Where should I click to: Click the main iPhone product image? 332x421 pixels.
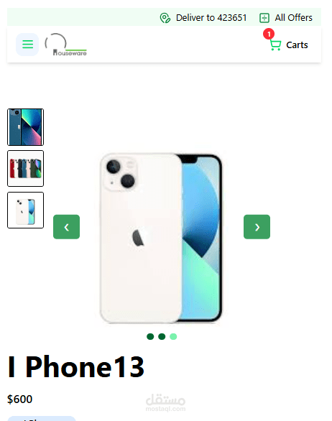(x=161, y=238)
